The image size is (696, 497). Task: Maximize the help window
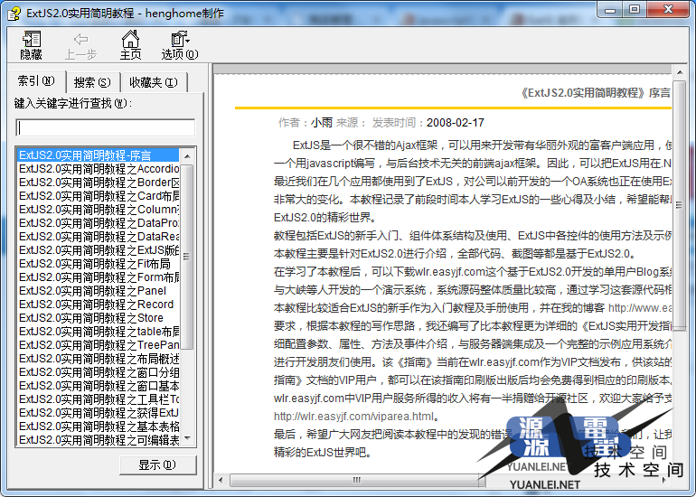[635, 10]
